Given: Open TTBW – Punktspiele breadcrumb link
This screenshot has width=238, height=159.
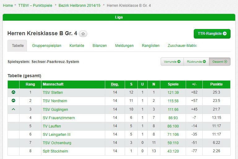Looking at the screenshot, I should (x=35, y=6).
